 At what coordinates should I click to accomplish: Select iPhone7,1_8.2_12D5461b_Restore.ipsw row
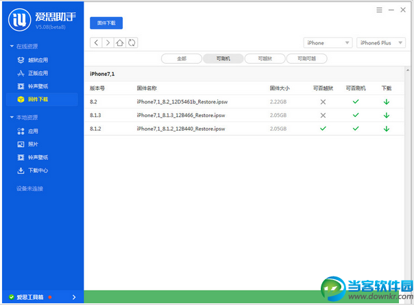[x=244, y=102]
